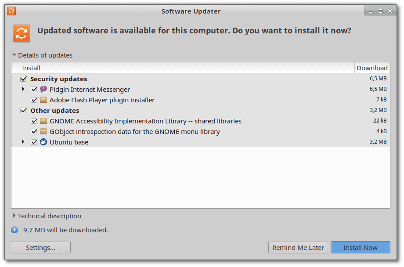Screen dimensions: 404x267
Task: Click the GObject introspection package icon
Action: (43, 131)
